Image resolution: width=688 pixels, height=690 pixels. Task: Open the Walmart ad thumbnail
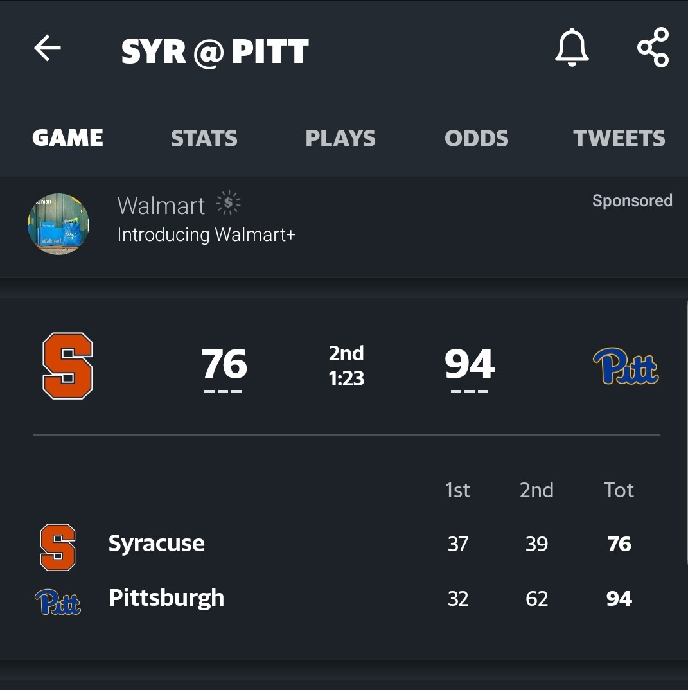point(58,224)
